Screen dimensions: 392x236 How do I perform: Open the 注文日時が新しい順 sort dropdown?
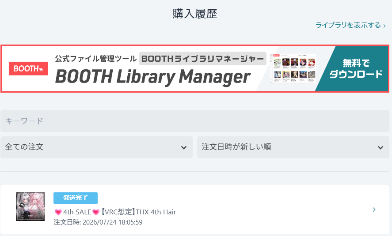tap(293, 147)
